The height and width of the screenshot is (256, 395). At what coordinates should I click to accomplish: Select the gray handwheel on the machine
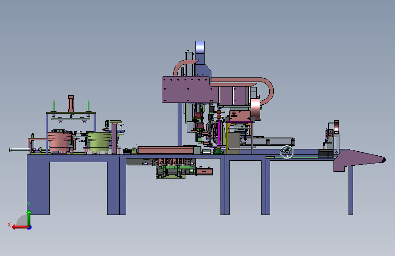287,153
